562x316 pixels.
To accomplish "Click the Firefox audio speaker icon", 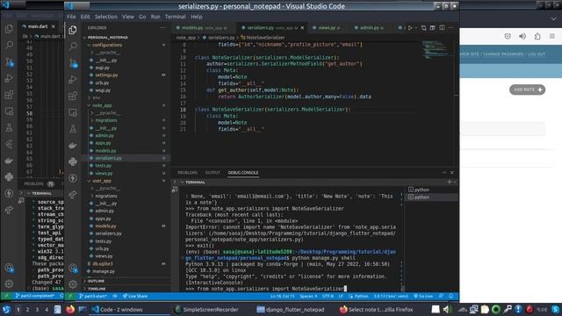I will pyautogui.click(x=522, y=36).
